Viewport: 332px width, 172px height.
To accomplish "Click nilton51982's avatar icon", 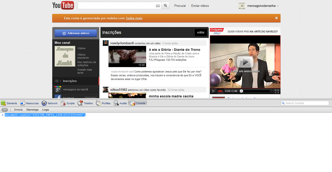I will pyautogui.click(x=106, y=90).
